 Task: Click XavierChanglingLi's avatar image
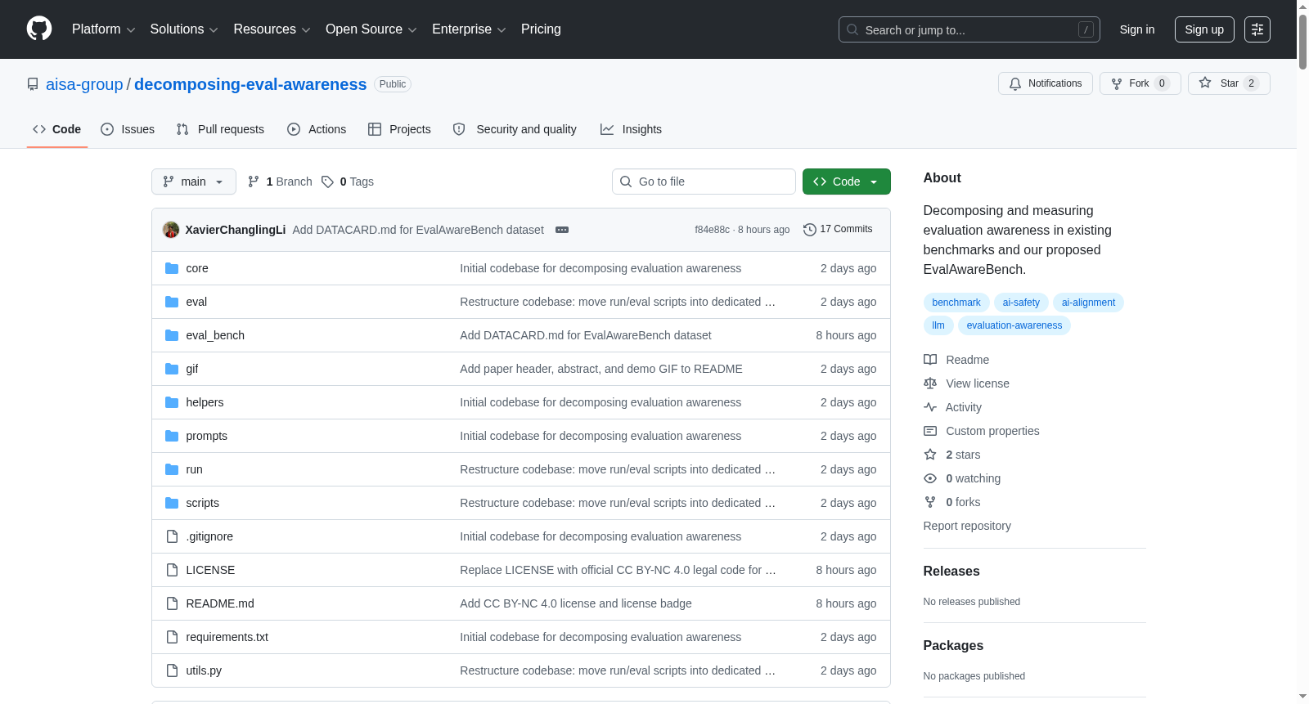pos(171,230)
